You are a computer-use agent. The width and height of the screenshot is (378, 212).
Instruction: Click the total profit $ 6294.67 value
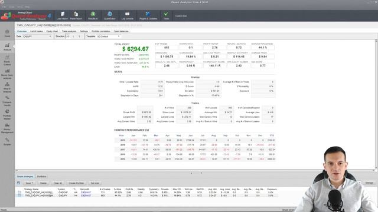click(135, 49)
